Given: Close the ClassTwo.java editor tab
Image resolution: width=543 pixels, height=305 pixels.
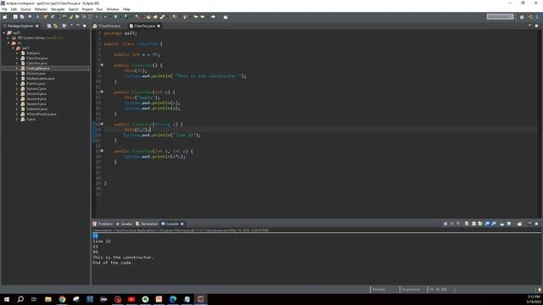Looking at the screenshot, I should click(159, 26).
